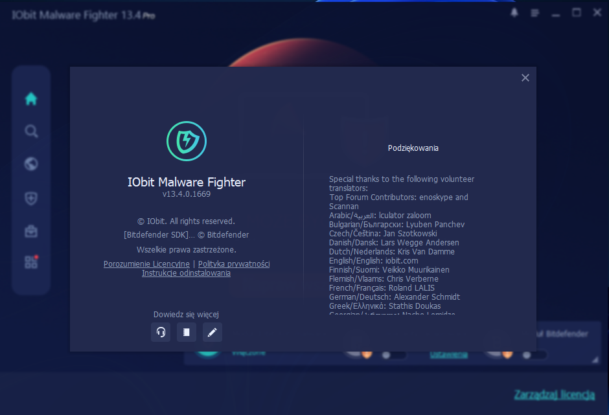Open the Scan magnifier in the sidebar
Screen dimensions: 609x415
(31, 131)
